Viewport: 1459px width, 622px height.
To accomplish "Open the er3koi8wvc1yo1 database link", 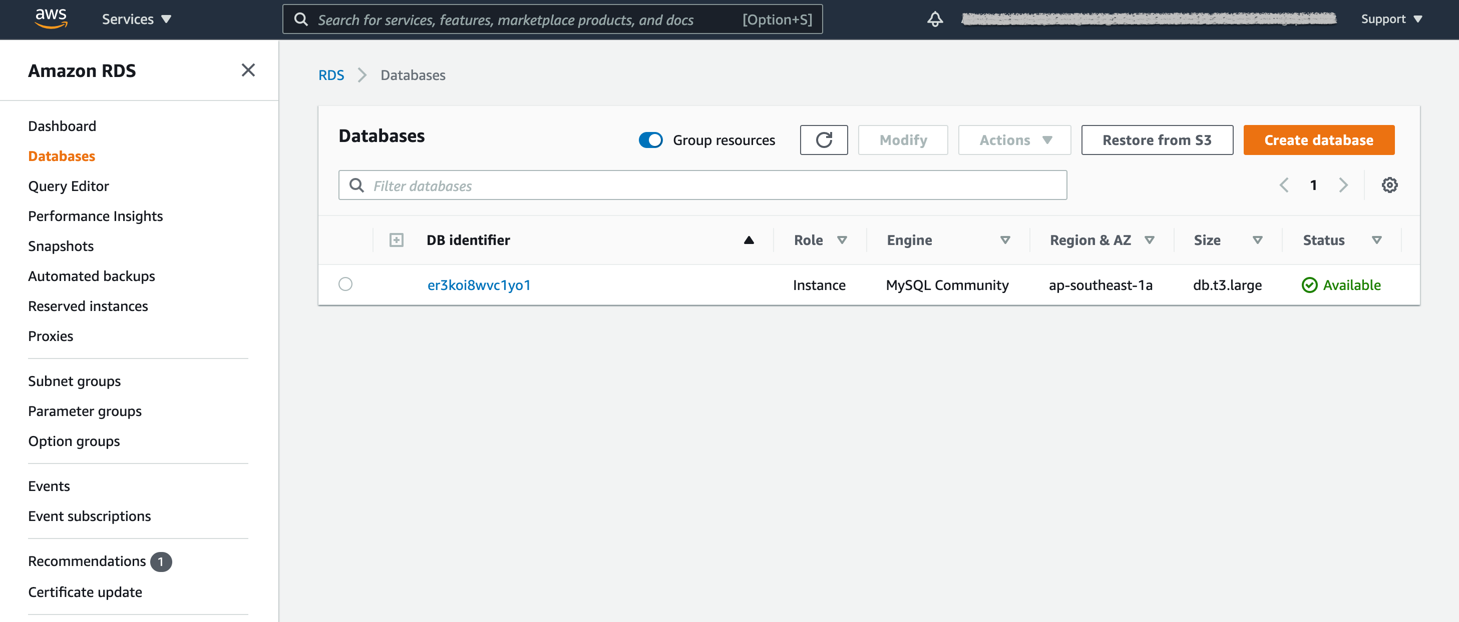I will pyautogui.click(x=479, y=285).
